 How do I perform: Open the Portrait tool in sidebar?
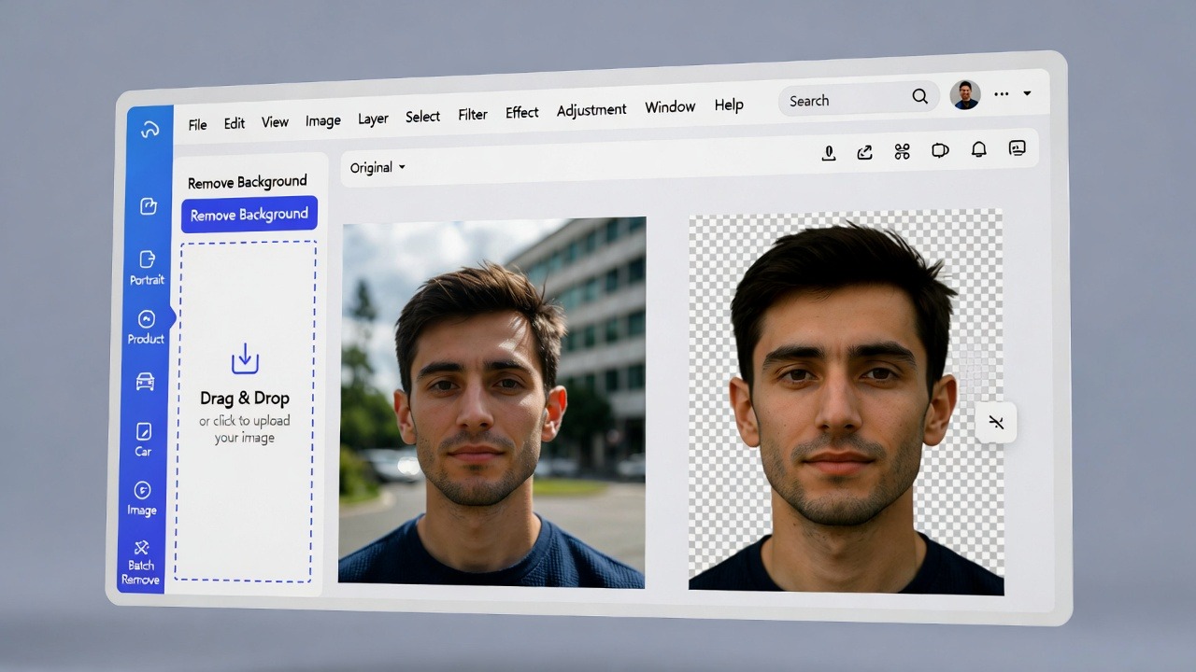click(147, 266)
